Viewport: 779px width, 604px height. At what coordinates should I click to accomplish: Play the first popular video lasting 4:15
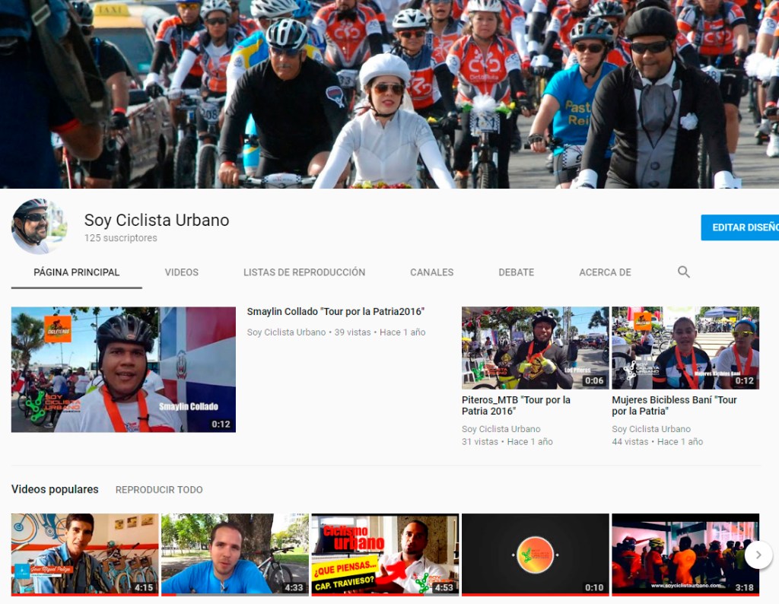click(x=84, y=555)
